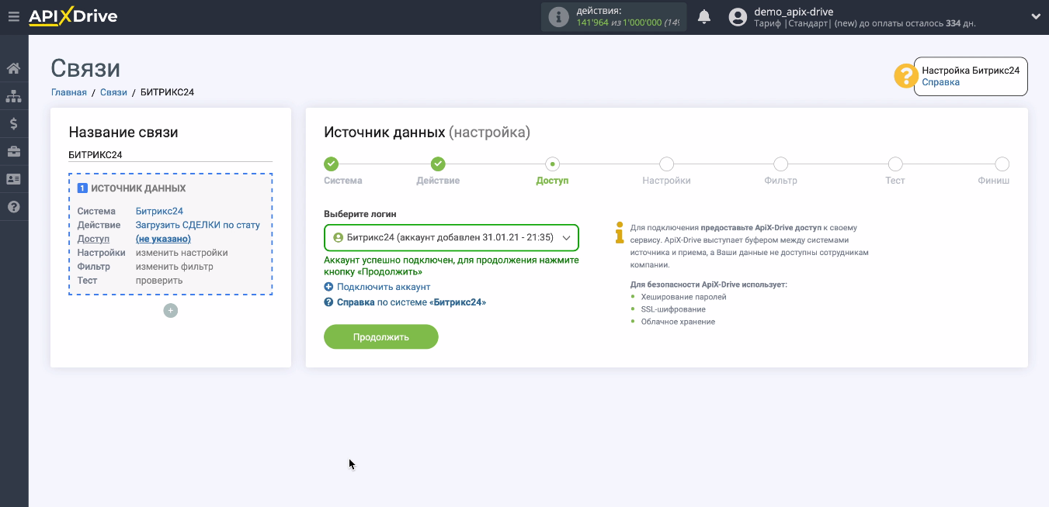
Task: Click the demo_apix-drive username
Action: coord(794,12)
